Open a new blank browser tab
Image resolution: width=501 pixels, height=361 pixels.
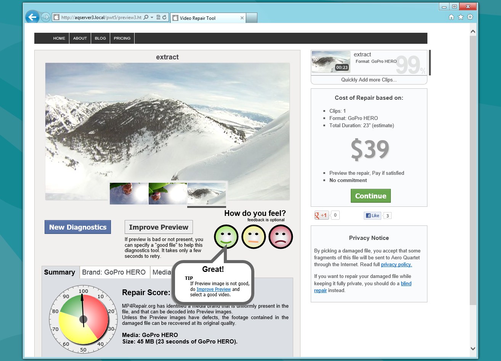tap(252, 18)
